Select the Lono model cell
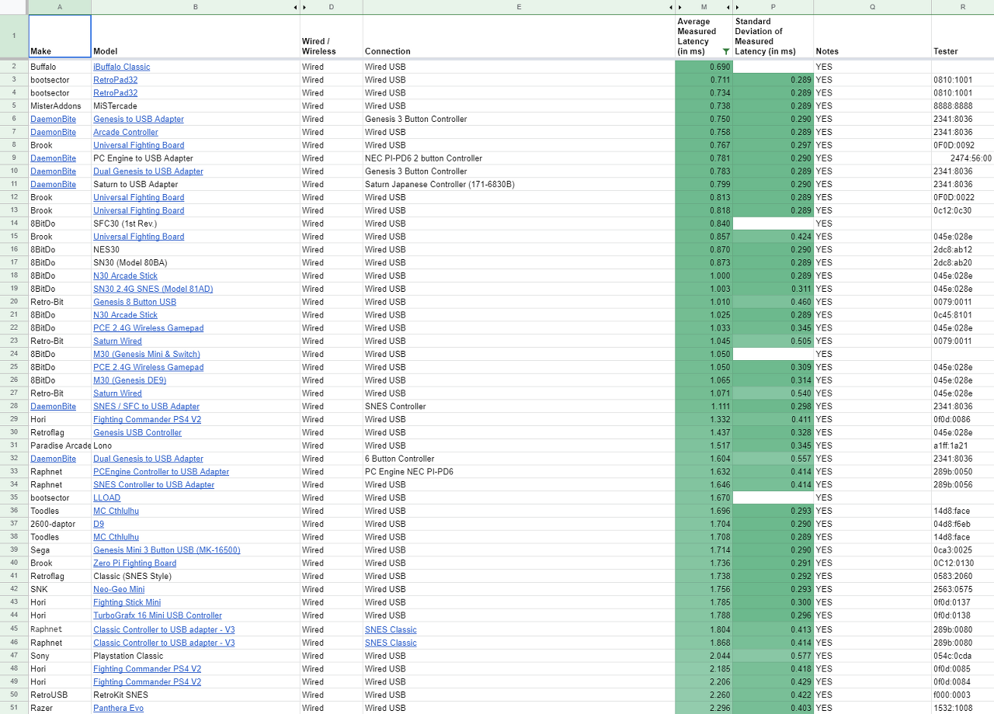Viewport: 994px width, 714px height. tap(196, 445)
